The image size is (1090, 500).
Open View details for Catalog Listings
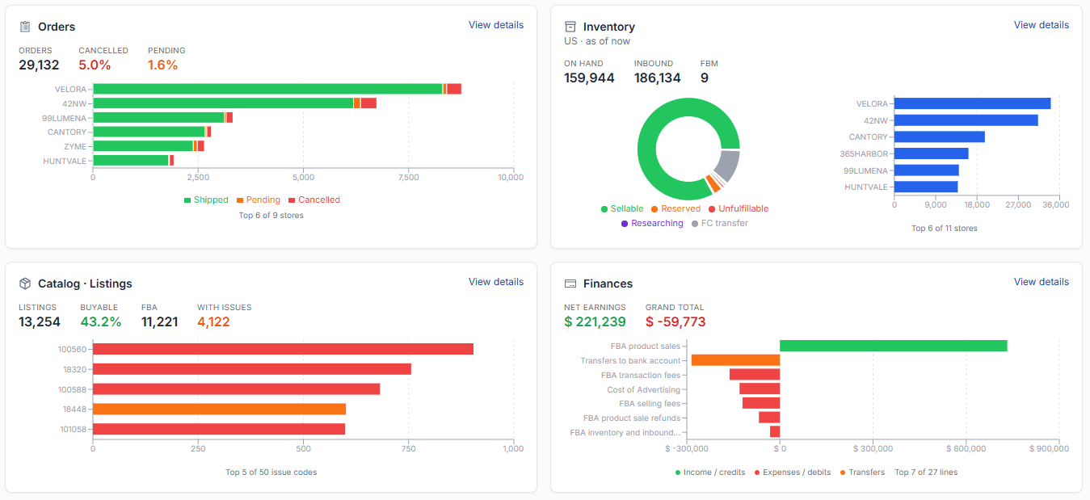496,282
